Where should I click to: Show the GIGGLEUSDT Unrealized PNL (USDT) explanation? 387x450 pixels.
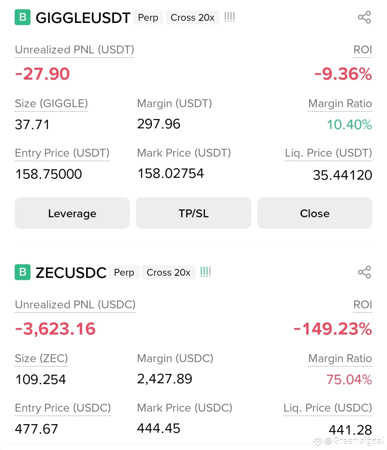(x=75, y=50)
